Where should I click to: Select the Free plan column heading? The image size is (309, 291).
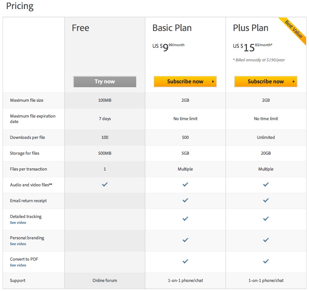point(81,28)
